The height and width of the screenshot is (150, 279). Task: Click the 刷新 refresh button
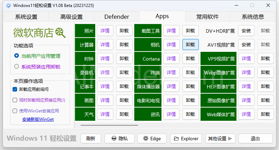pos(91,139)
